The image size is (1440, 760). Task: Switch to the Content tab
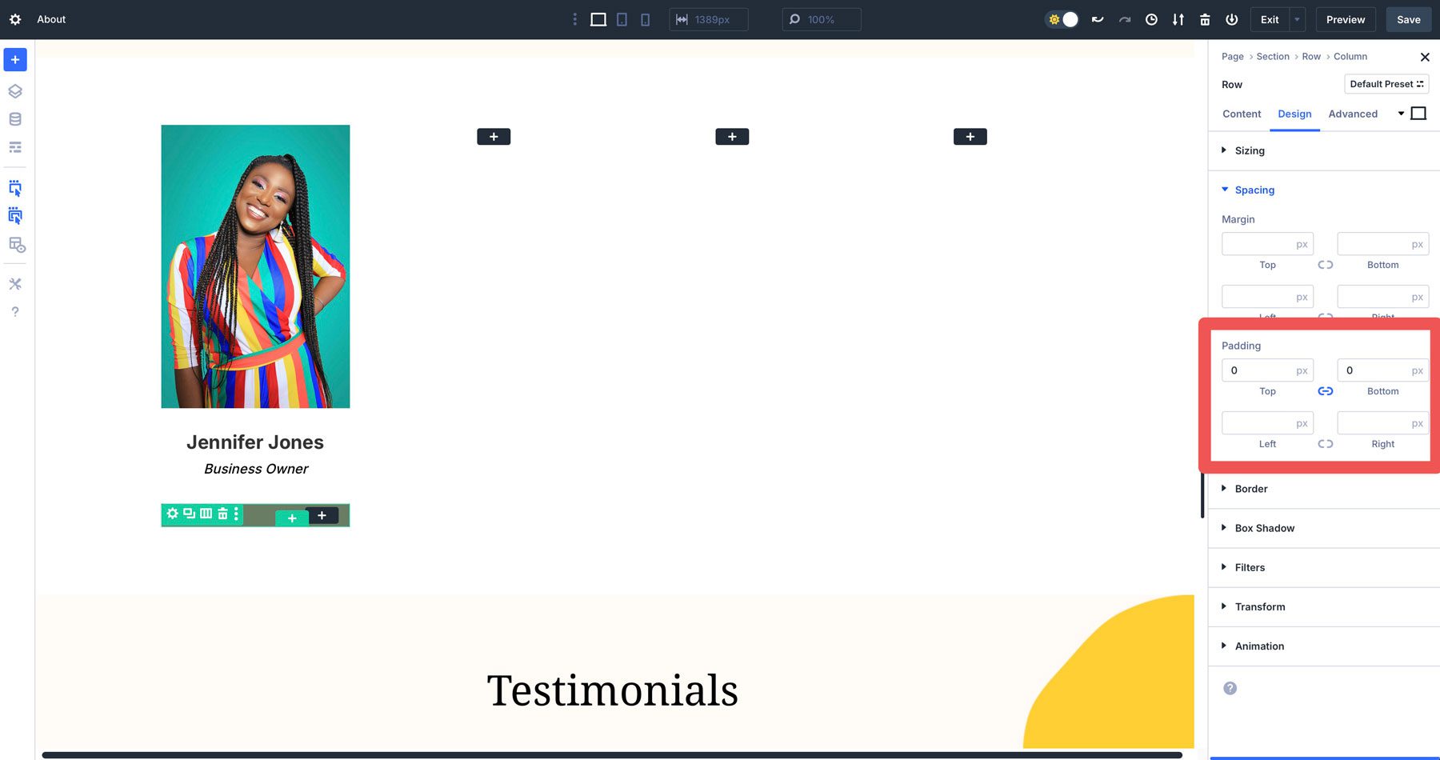[x=1241, y=114]
